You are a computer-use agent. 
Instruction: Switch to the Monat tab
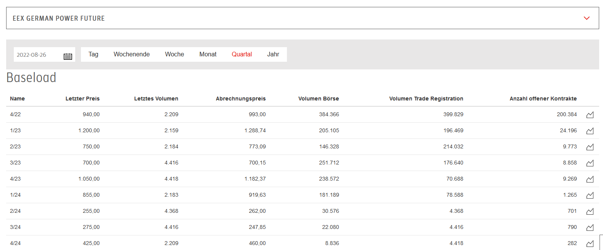(x=208, y=54)
